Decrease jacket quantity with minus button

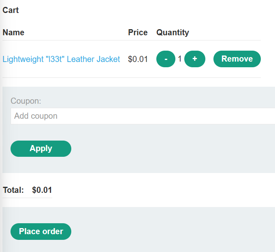click(x=166, y=59)
